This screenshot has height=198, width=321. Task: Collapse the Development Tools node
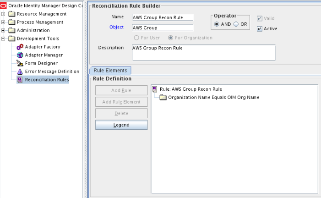(x=3, y=38)
